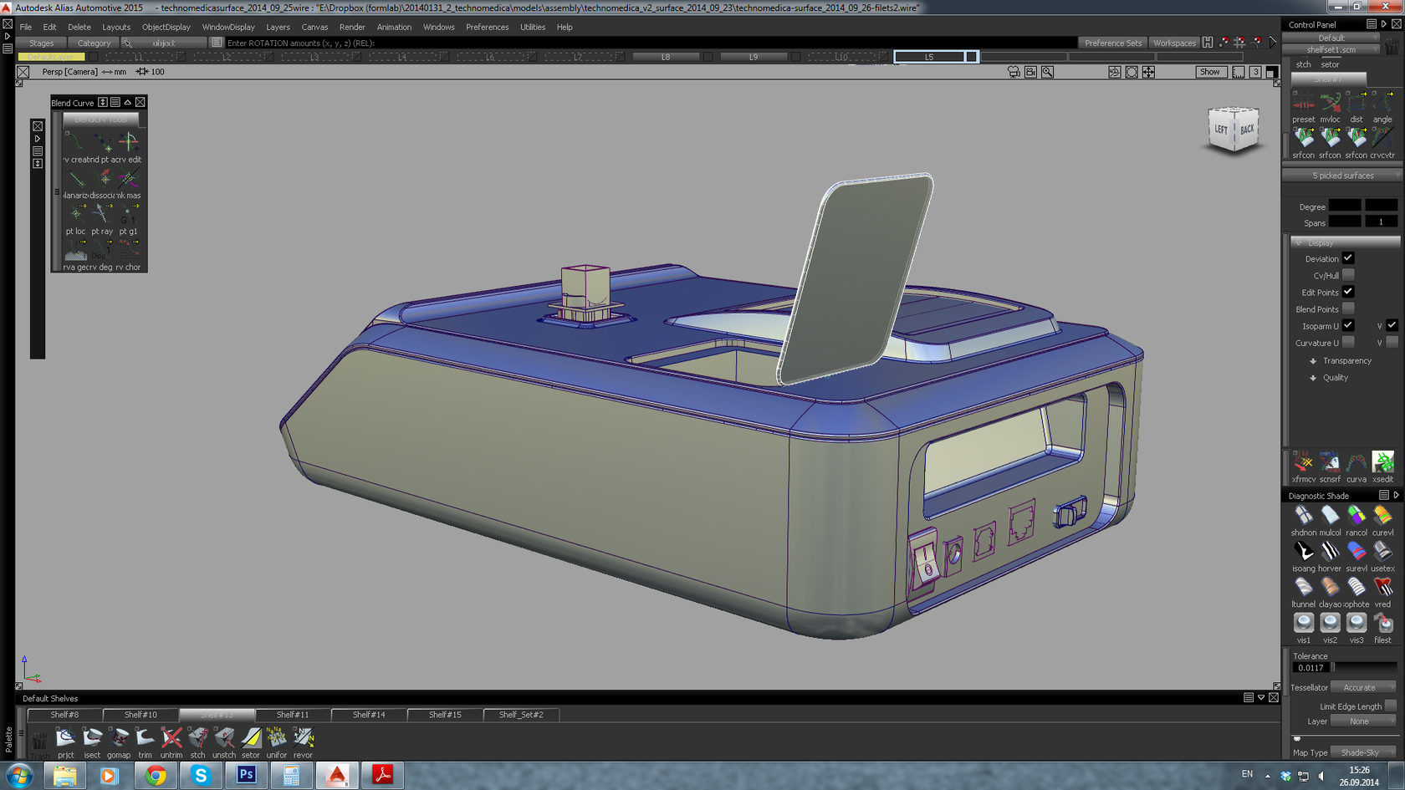The height and width of the screenshot is (790, 1405).
Task: Open Photoshop from the taskbar
Action: pyautogui.click(x=246, y=775)
